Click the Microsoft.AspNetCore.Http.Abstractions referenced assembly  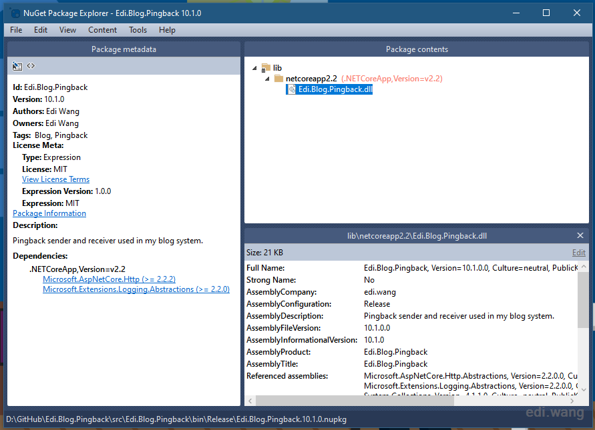(471, 376)
